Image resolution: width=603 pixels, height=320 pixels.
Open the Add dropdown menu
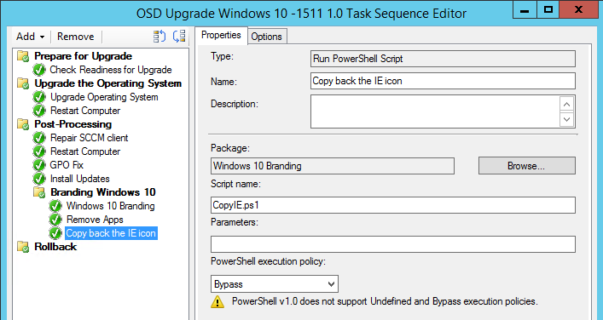(31, 37)
